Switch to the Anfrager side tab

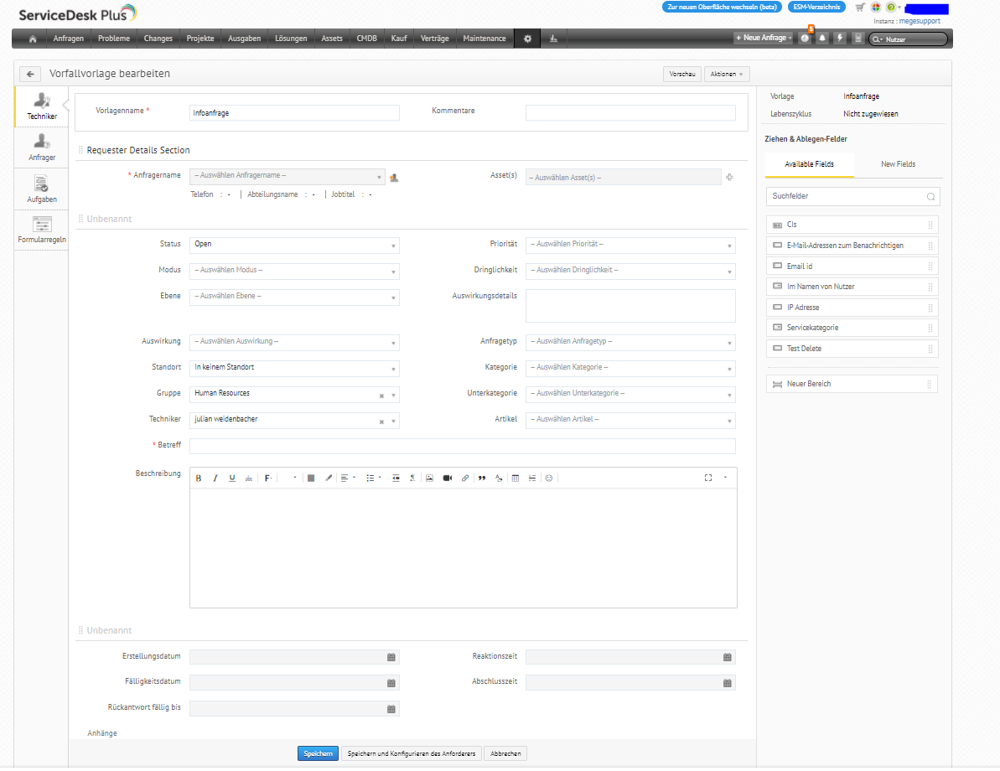[41, 147]
